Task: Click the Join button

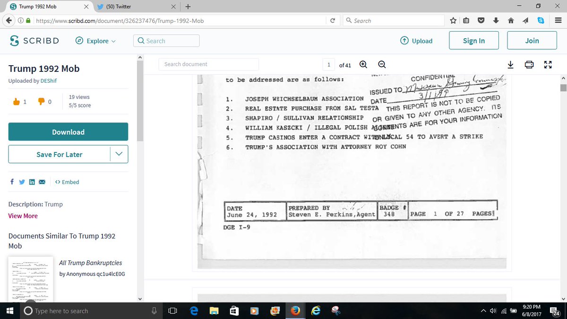Action: (532, 41)
